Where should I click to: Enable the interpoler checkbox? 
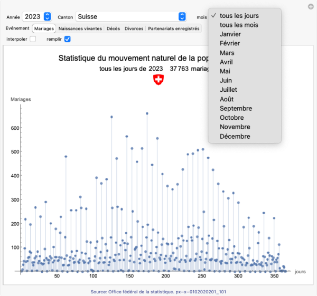(x=33, y=39)
